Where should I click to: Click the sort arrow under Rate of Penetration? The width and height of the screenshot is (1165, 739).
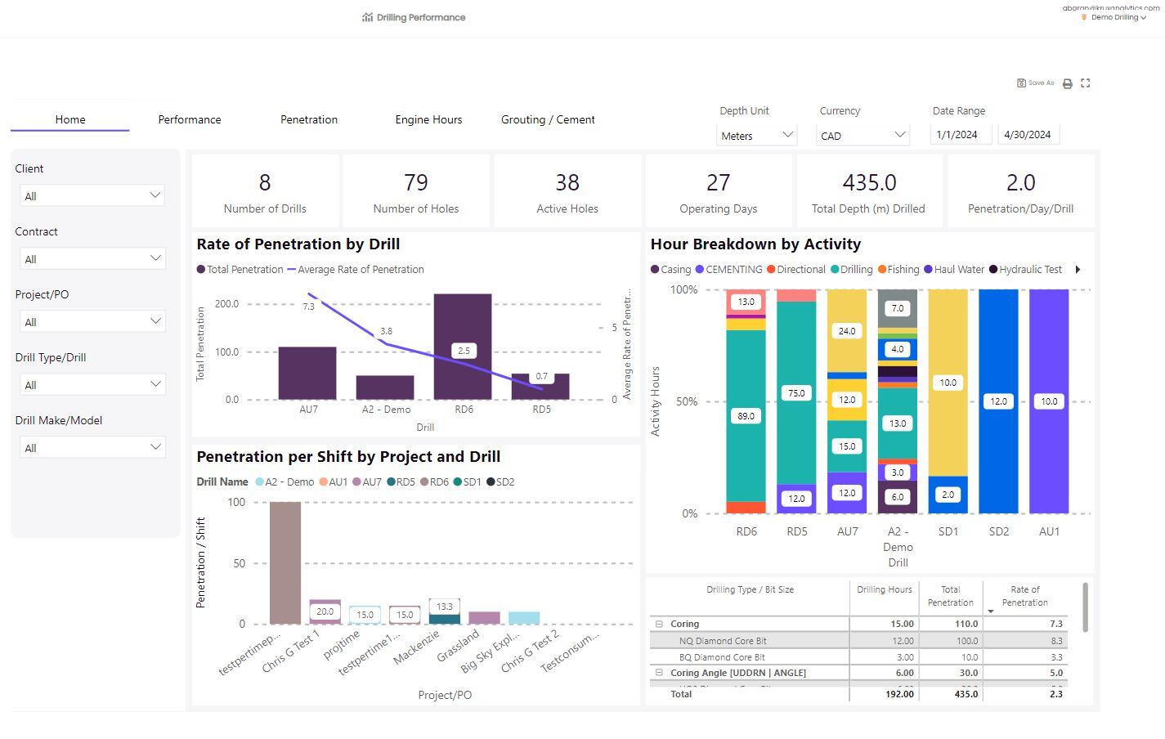click(x=991, y=611)
